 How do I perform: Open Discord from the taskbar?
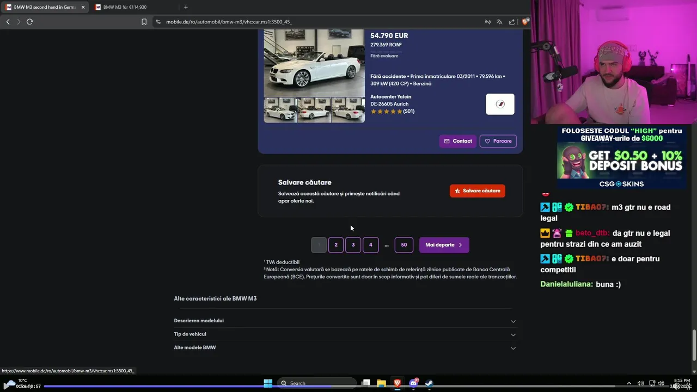413,383
